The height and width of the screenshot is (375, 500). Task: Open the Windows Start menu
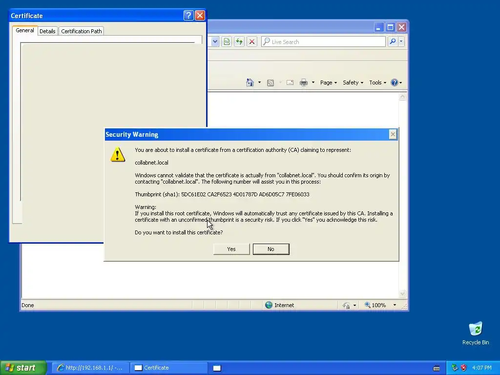pyautogui.click(x=23, y=368)
